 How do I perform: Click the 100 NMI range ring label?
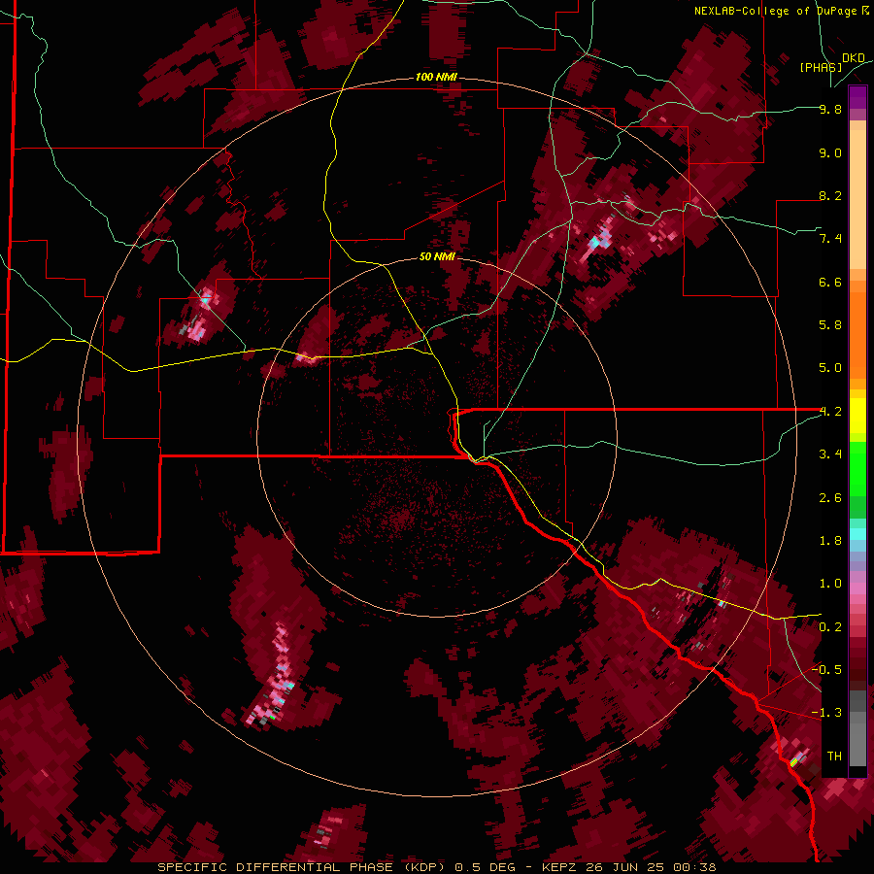[x=436, y=77]
